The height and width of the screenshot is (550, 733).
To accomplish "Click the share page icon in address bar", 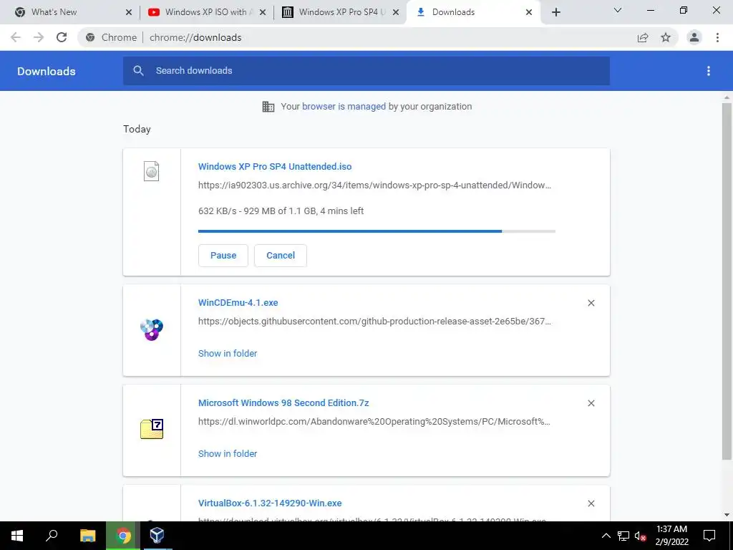I will click(643, 37).
